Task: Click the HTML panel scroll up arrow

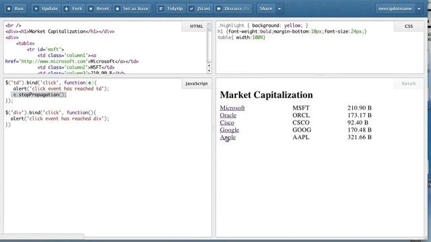Action: click(209, 66)
